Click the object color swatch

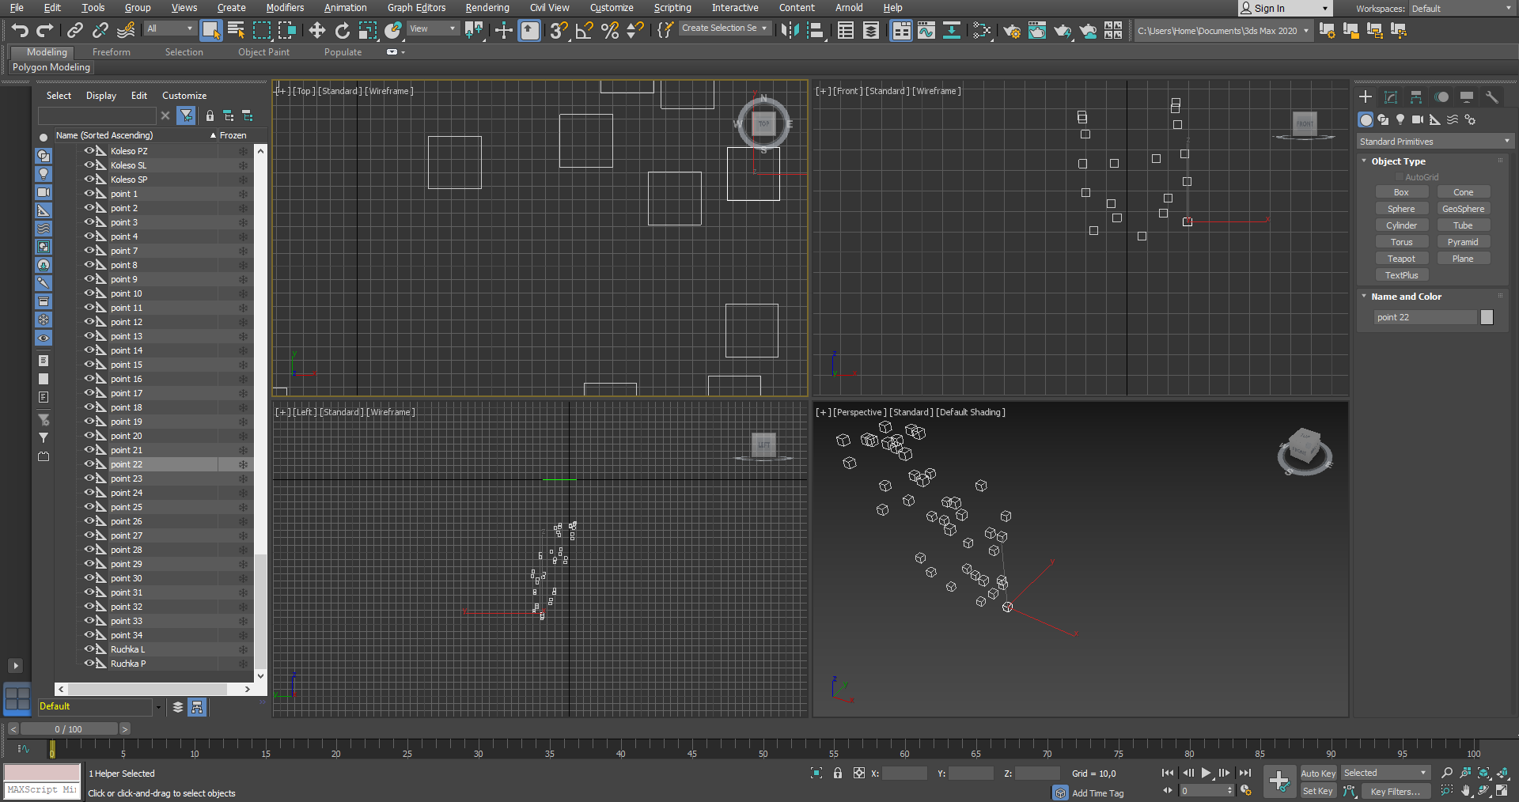(x=1487, y=317)
